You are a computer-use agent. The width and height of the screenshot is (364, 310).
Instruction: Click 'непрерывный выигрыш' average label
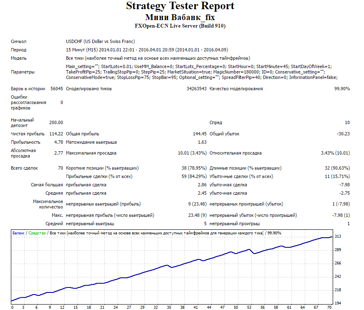click(90, 224)
